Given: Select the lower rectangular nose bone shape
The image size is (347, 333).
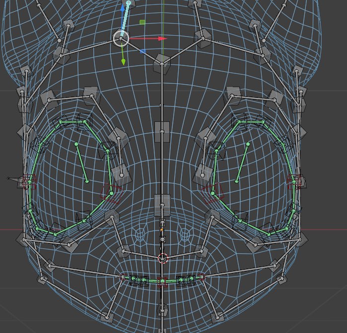Looking at the screenshot, I should pyautogui.click(x=162, y=205).
